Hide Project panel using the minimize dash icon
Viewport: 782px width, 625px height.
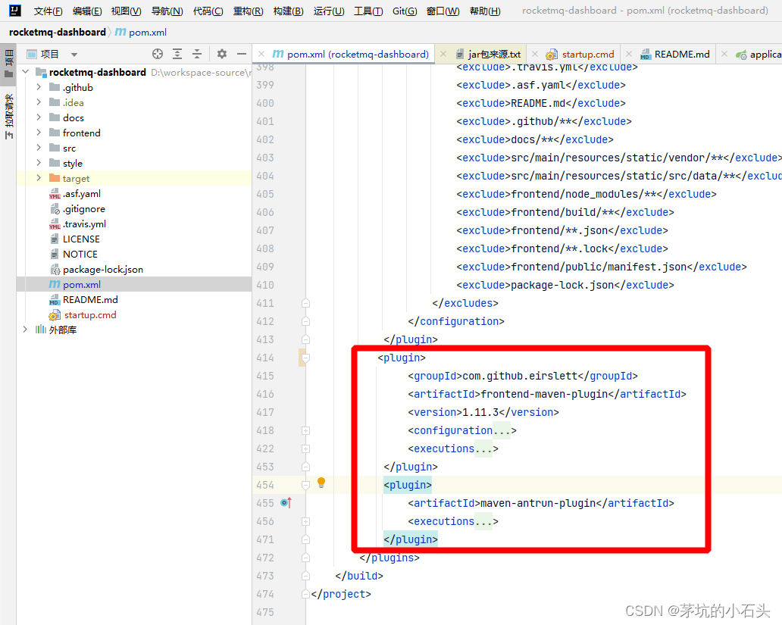241,54
